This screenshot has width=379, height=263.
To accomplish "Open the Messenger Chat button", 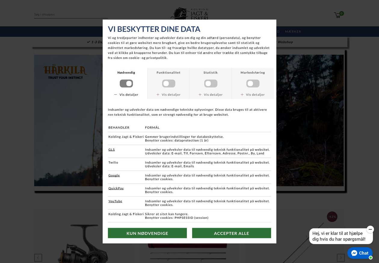I will [360, 253].
